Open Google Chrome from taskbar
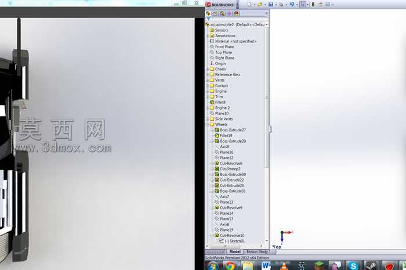Image resolution: width=406 pixels, height=270 pixels. (230, 266)
